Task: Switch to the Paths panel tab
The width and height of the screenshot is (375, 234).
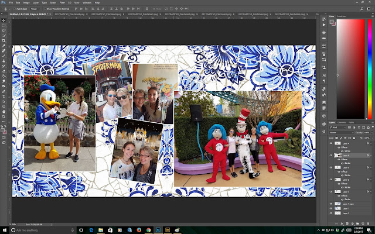Action: pyautogui.click(x=351, y=122)
